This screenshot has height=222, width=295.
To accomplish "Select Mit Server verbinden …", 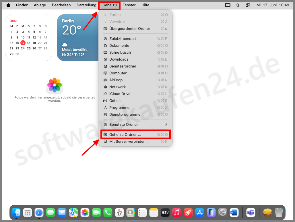I will [135, 141].
